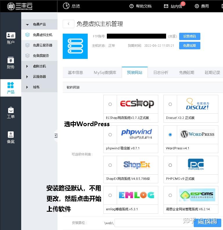This screenshot has height=230, width=223.
Task: Switch to the 预装网站 tab
Action: pyautogui.click(x=135, y=73)
